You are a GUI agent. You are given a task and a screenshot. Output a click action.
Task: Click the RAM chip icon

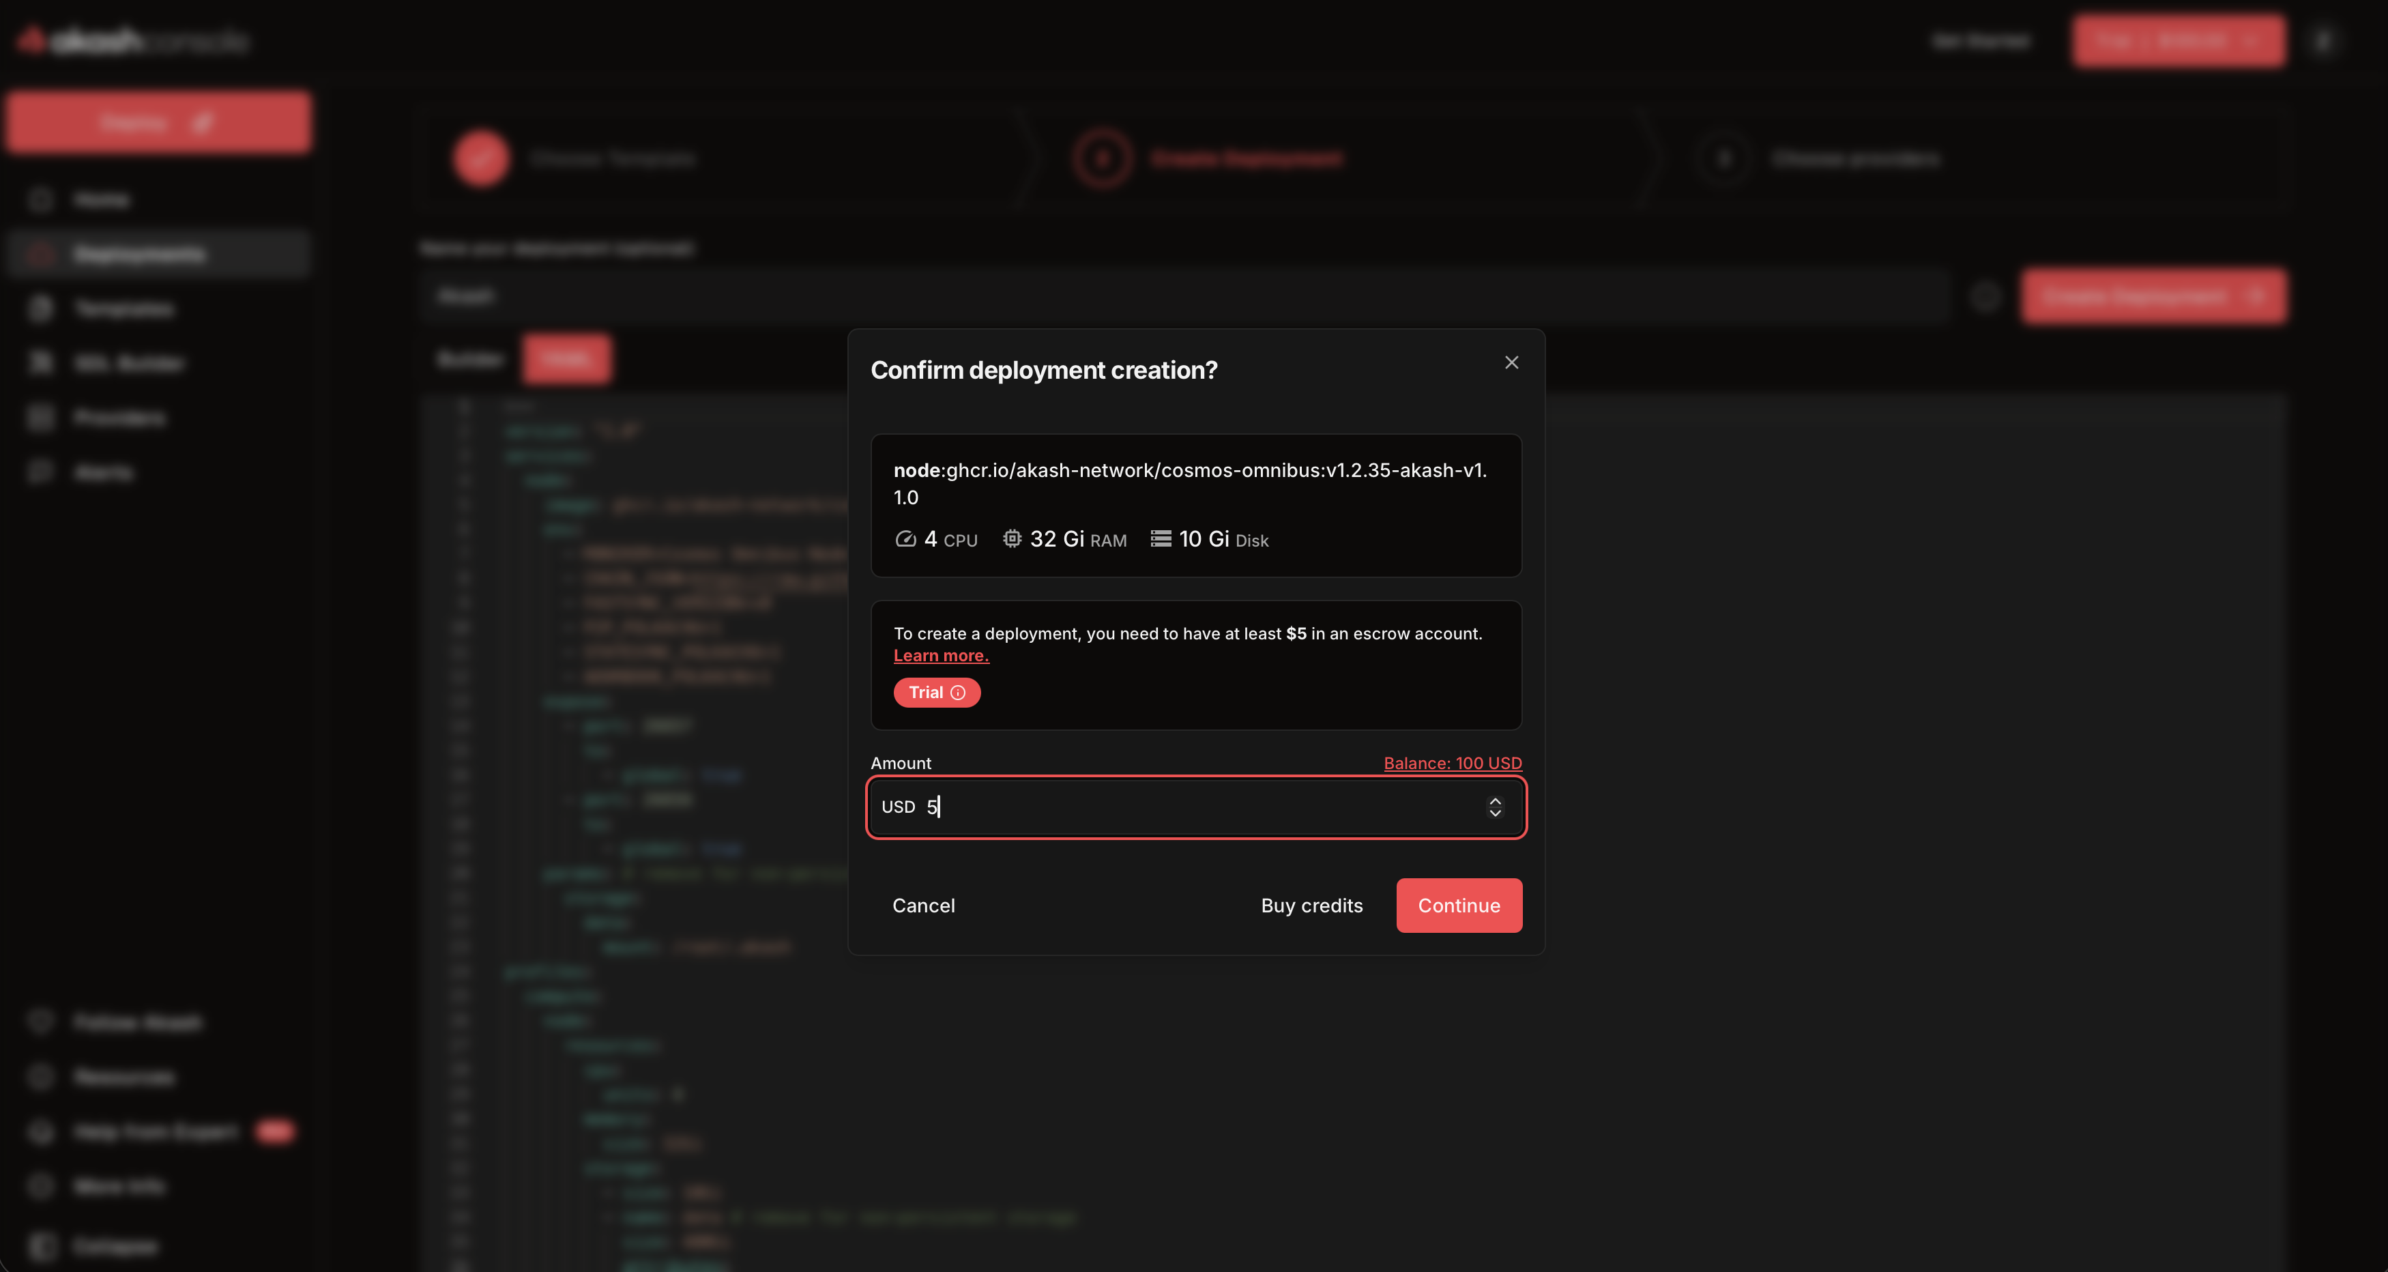click(x=1011, y=538)
